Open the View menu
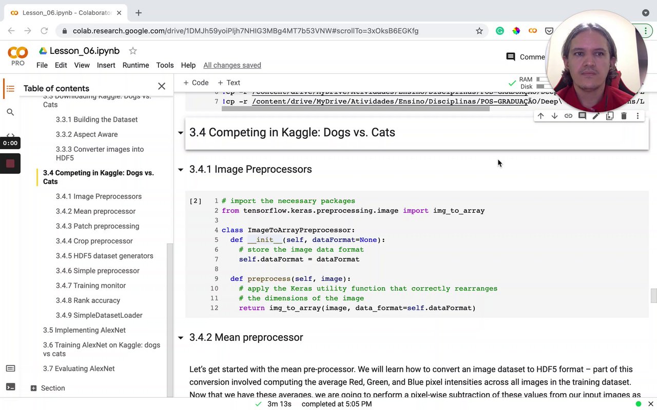 pyautogui.click(x=82, y=65)
